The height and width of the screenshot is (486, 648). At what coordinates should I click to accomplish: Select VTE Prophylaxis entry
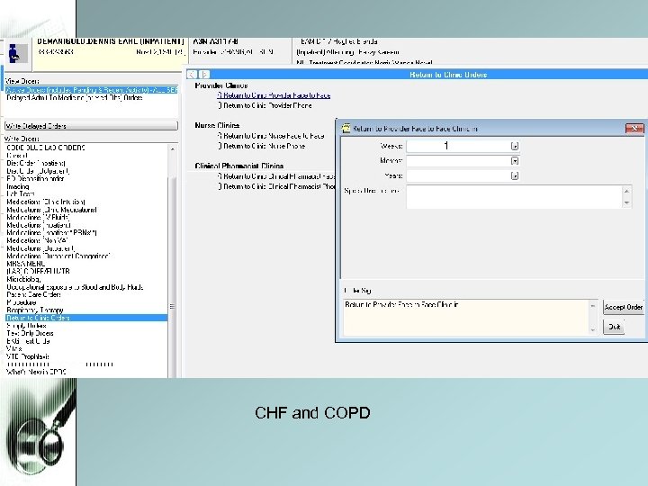point(28,356)
